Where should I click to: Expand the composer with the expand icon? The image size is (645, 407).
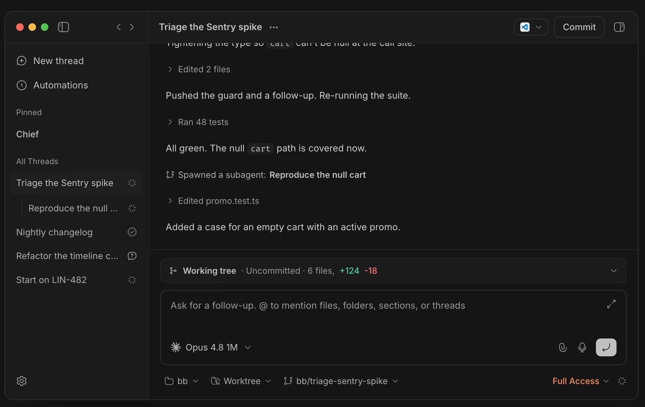tap(611, 304)
